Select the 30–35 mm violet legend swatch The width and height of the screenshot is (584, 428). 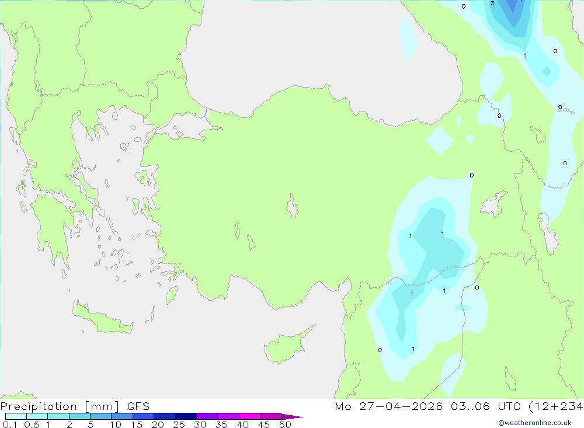[x=207, y=416]
